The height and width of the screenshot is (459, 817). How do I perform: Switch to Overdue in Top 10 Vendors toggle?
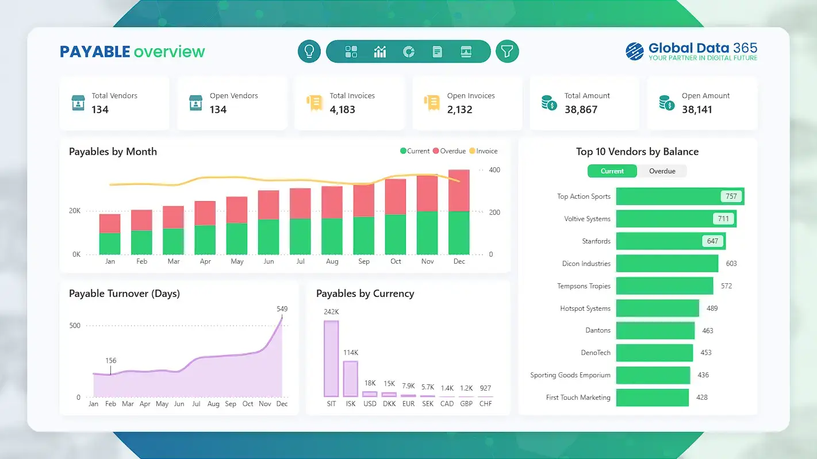point(662,171)
